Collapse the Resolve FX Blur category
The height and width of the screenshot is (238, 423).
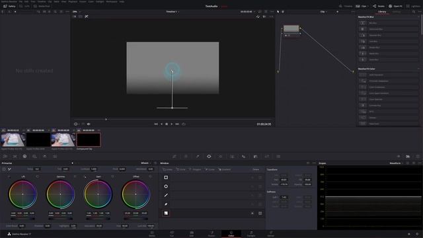[x=418, y=17]
